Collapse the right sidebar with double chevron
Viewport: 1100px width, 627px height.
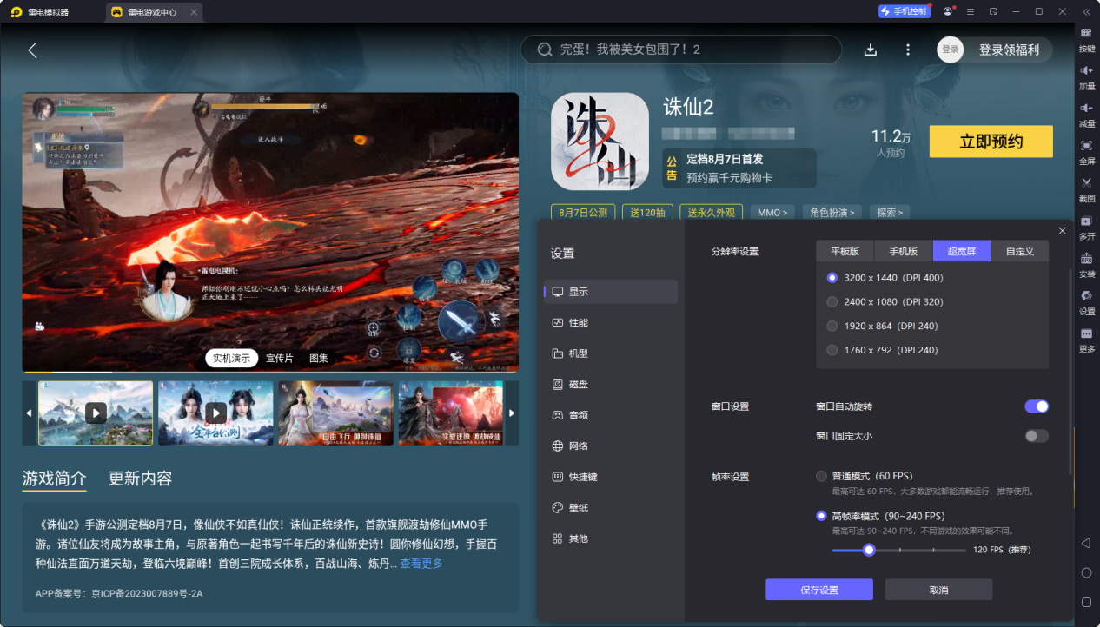[1086, 11]
